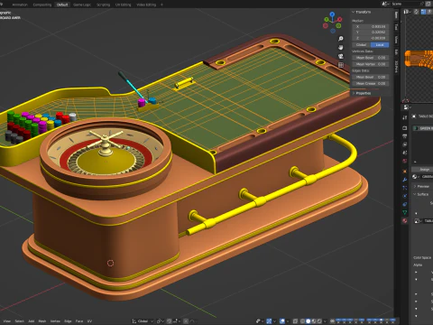Open the Tool sidebar tab

tap(396, 27)
